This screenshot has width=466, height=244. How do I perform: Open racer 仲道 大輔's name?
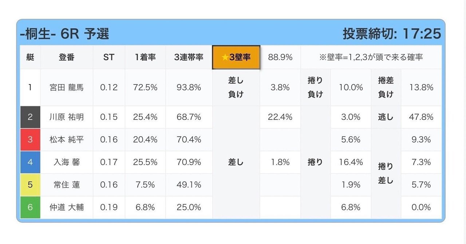pyautogui.click(x=67, y=207)
